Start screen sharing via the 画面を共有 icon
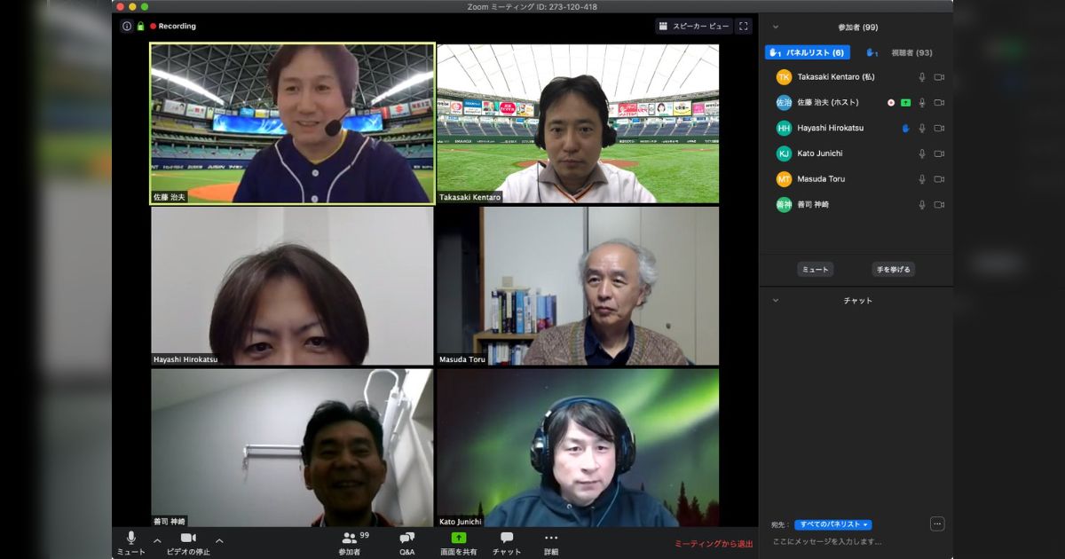The image size is (1065, 559). point(459,537)
